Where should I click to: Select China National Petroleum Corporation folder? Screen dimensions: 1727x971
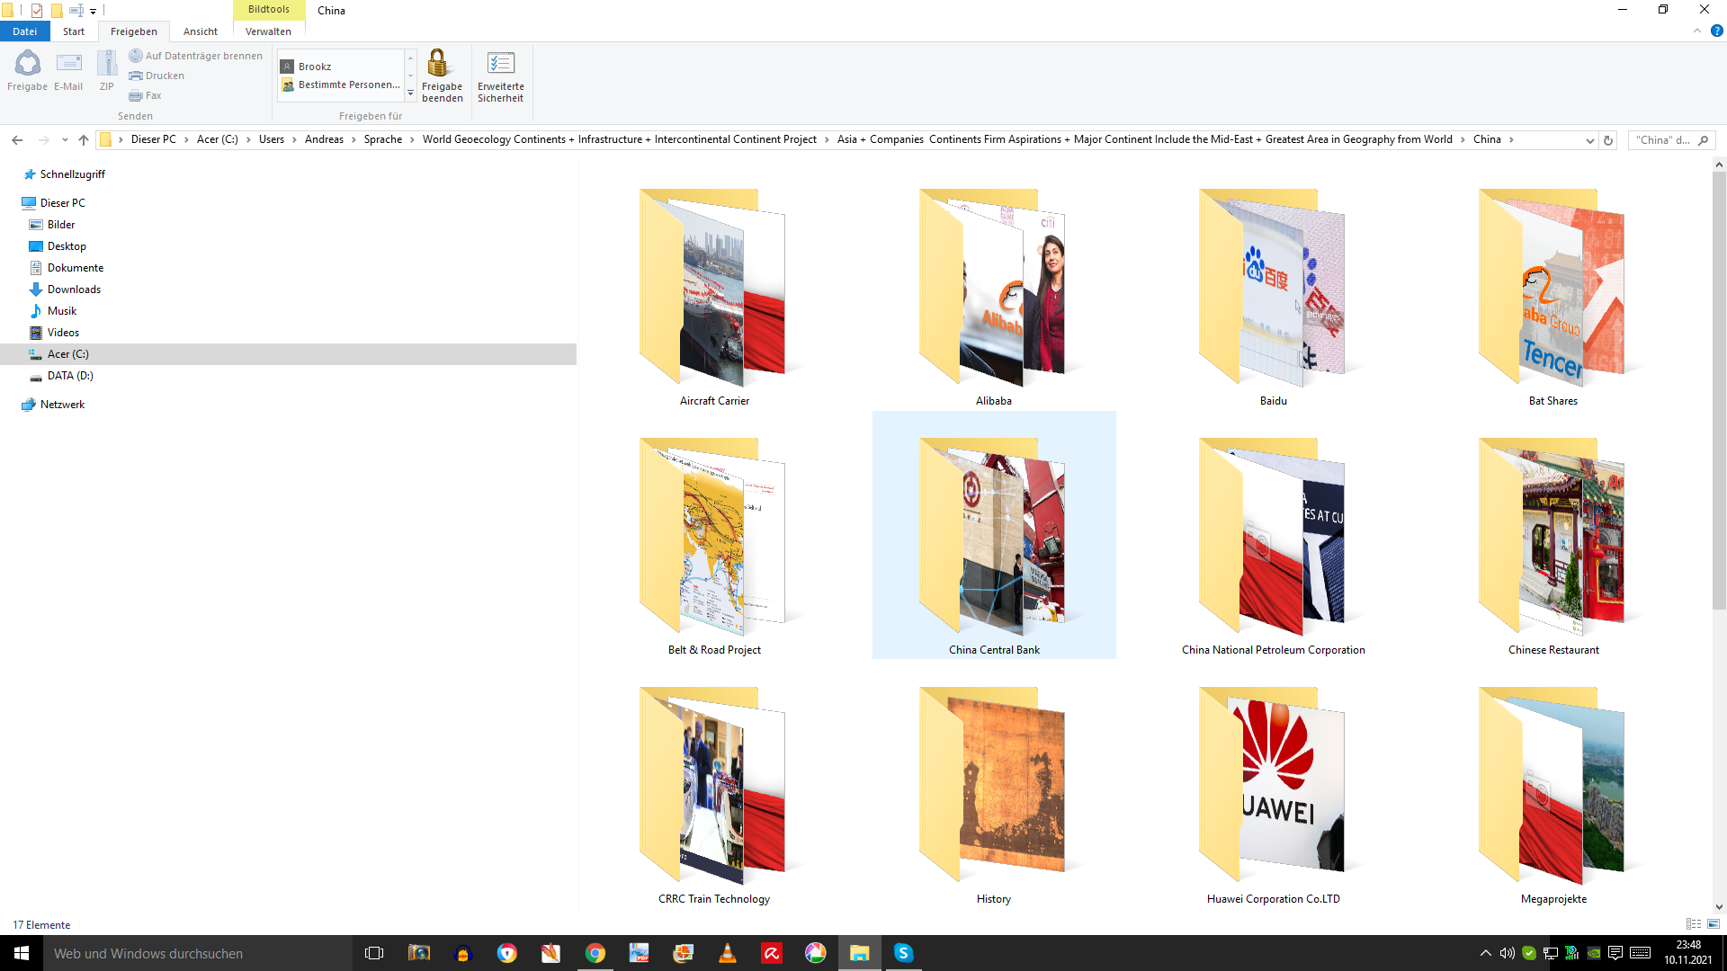click(x=1274, y=546)
